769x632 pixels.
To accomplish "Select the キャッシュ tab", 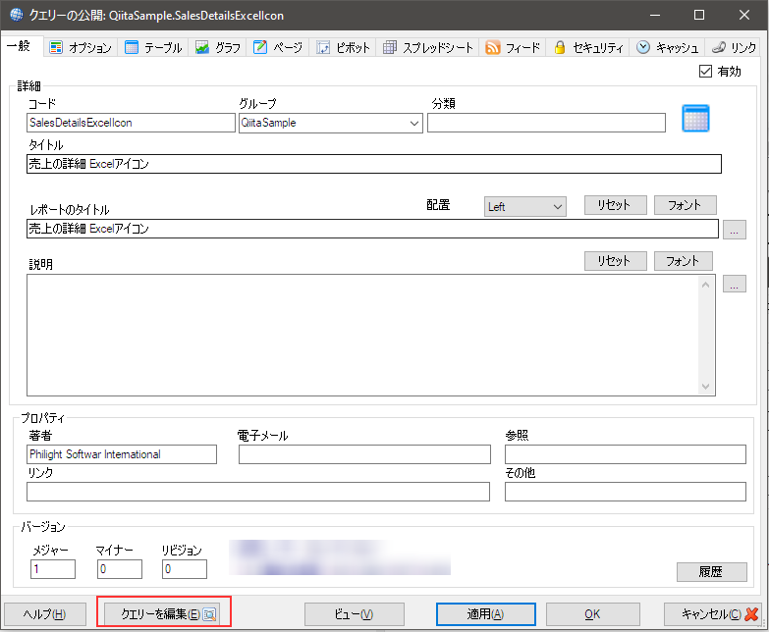I will point(668,47).
